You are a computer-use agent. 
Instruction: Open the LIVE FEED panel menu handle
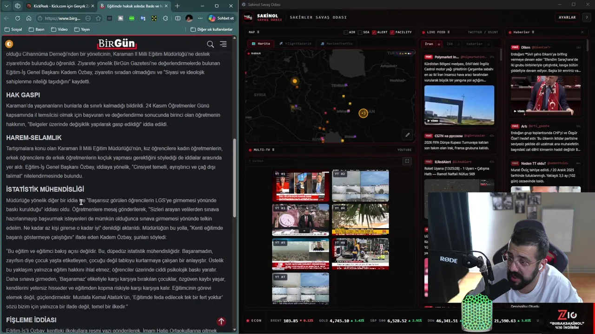tap(449, 32)
